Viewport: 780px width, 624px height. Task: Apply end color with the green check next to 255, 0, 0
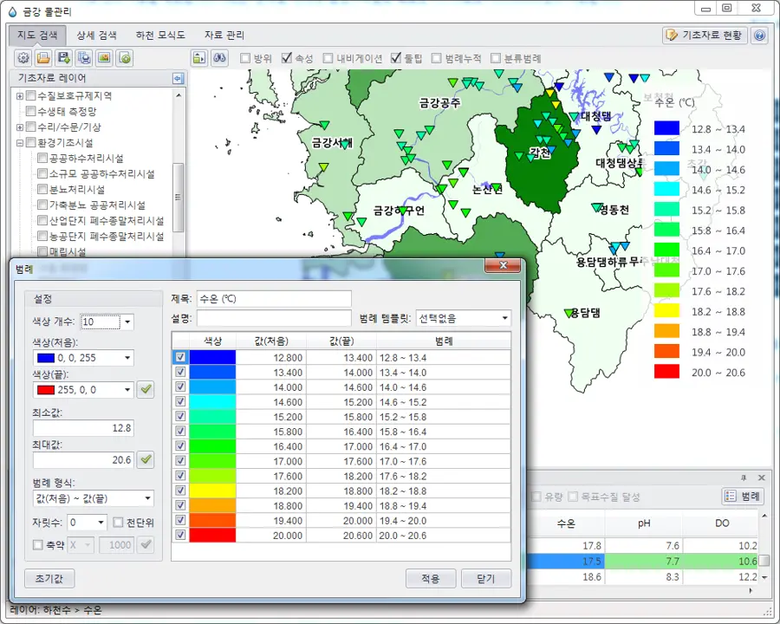point(146,389)
